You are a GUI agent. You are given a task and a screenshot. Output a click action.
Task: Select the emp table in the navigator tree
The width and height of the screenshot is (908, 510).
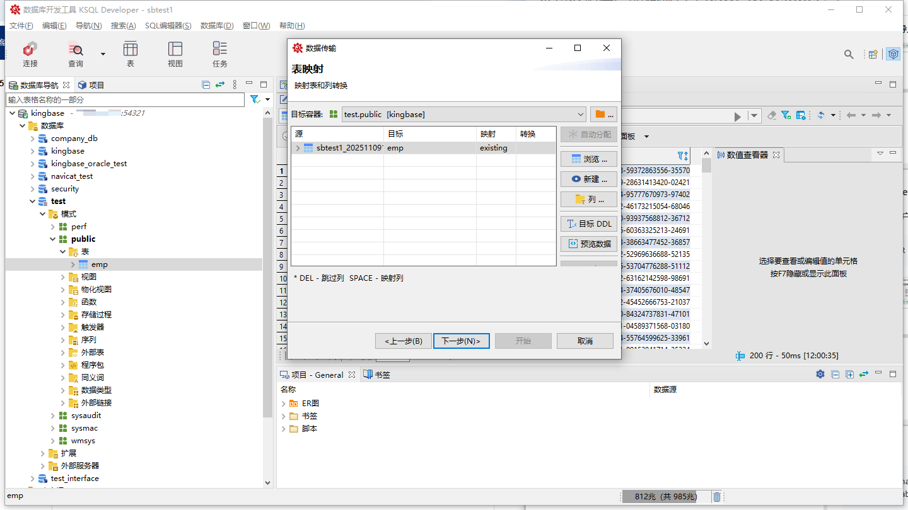99,264
